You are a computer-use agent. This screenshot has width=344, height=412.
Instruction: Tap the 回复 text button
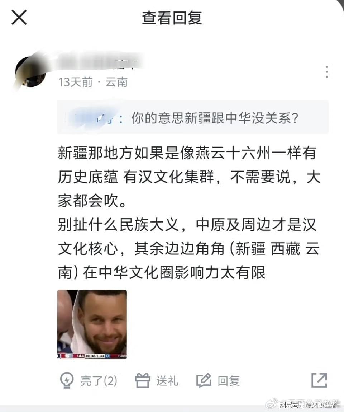tap(229, 381)
